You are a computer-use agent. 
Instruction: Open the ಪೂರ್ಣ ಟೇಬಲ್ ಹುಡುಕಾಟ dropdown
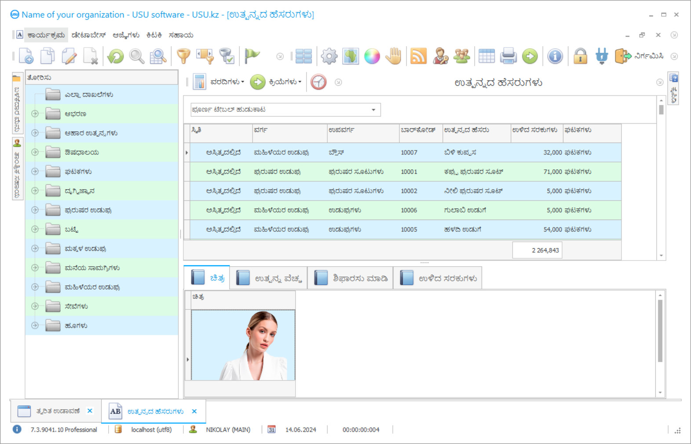pyautogui.click(x=373, y=110)
